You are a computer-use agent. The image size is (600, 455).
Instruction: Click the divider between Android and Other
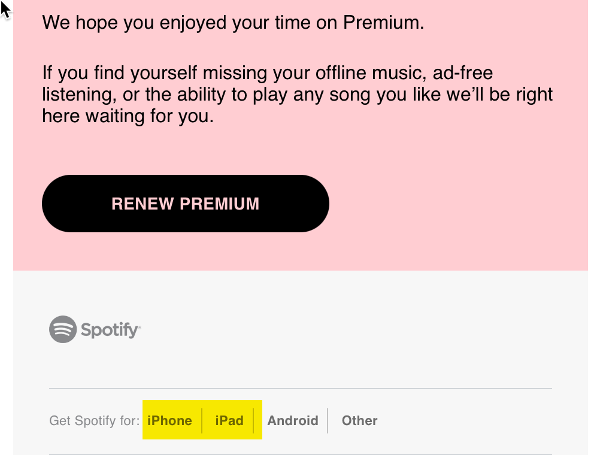click(x=328, y=420)
